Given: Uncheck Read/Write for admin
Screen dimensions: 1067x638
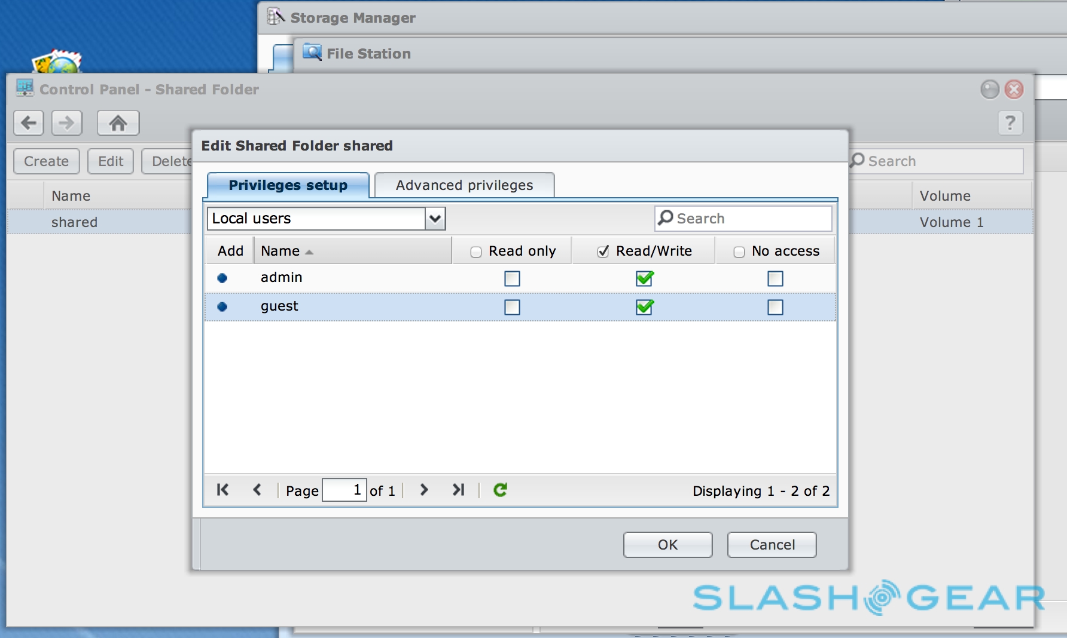Looking at the screenshot, I should click(644, 278).
